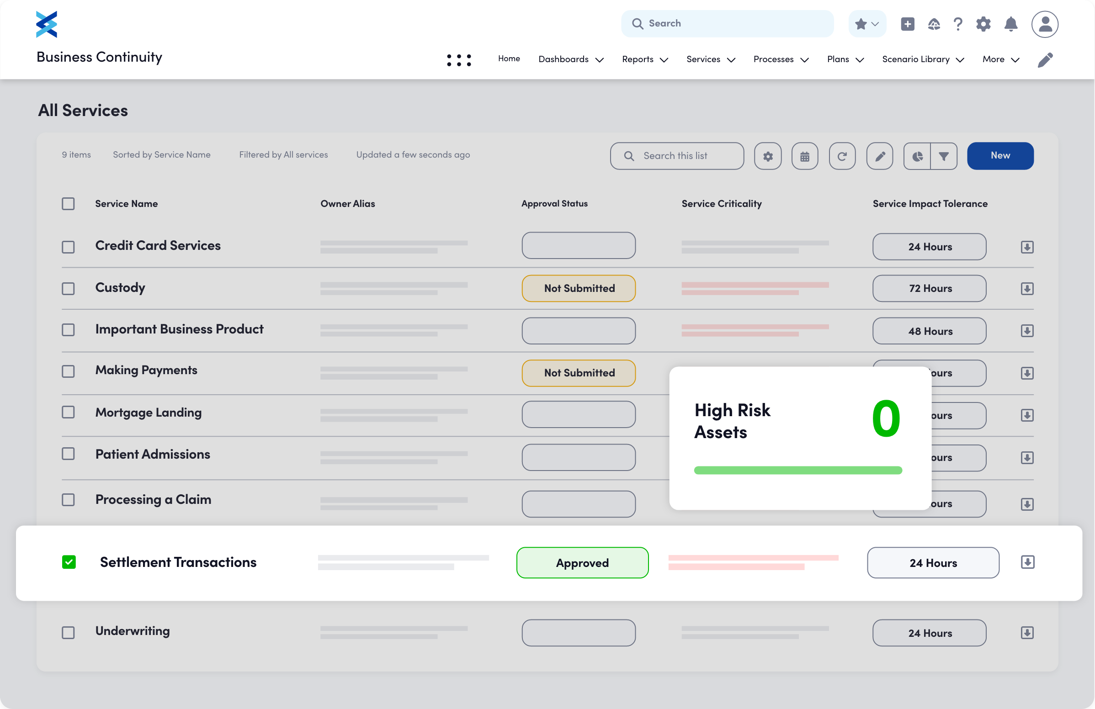This screenshot has height=709, width=1095.
Task: Check the Credit Card Services checkbox
Action: pos(68,247)
